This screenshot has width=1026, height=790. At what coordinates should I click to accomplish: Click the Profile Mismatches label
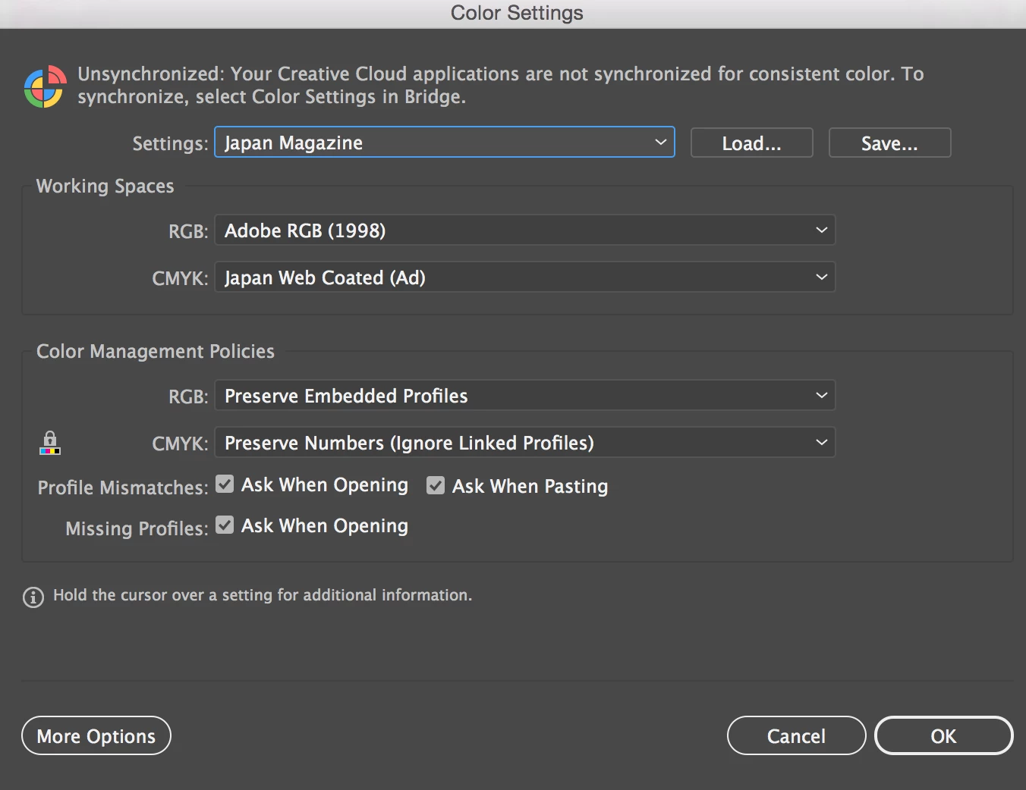[x=123, y=487]
